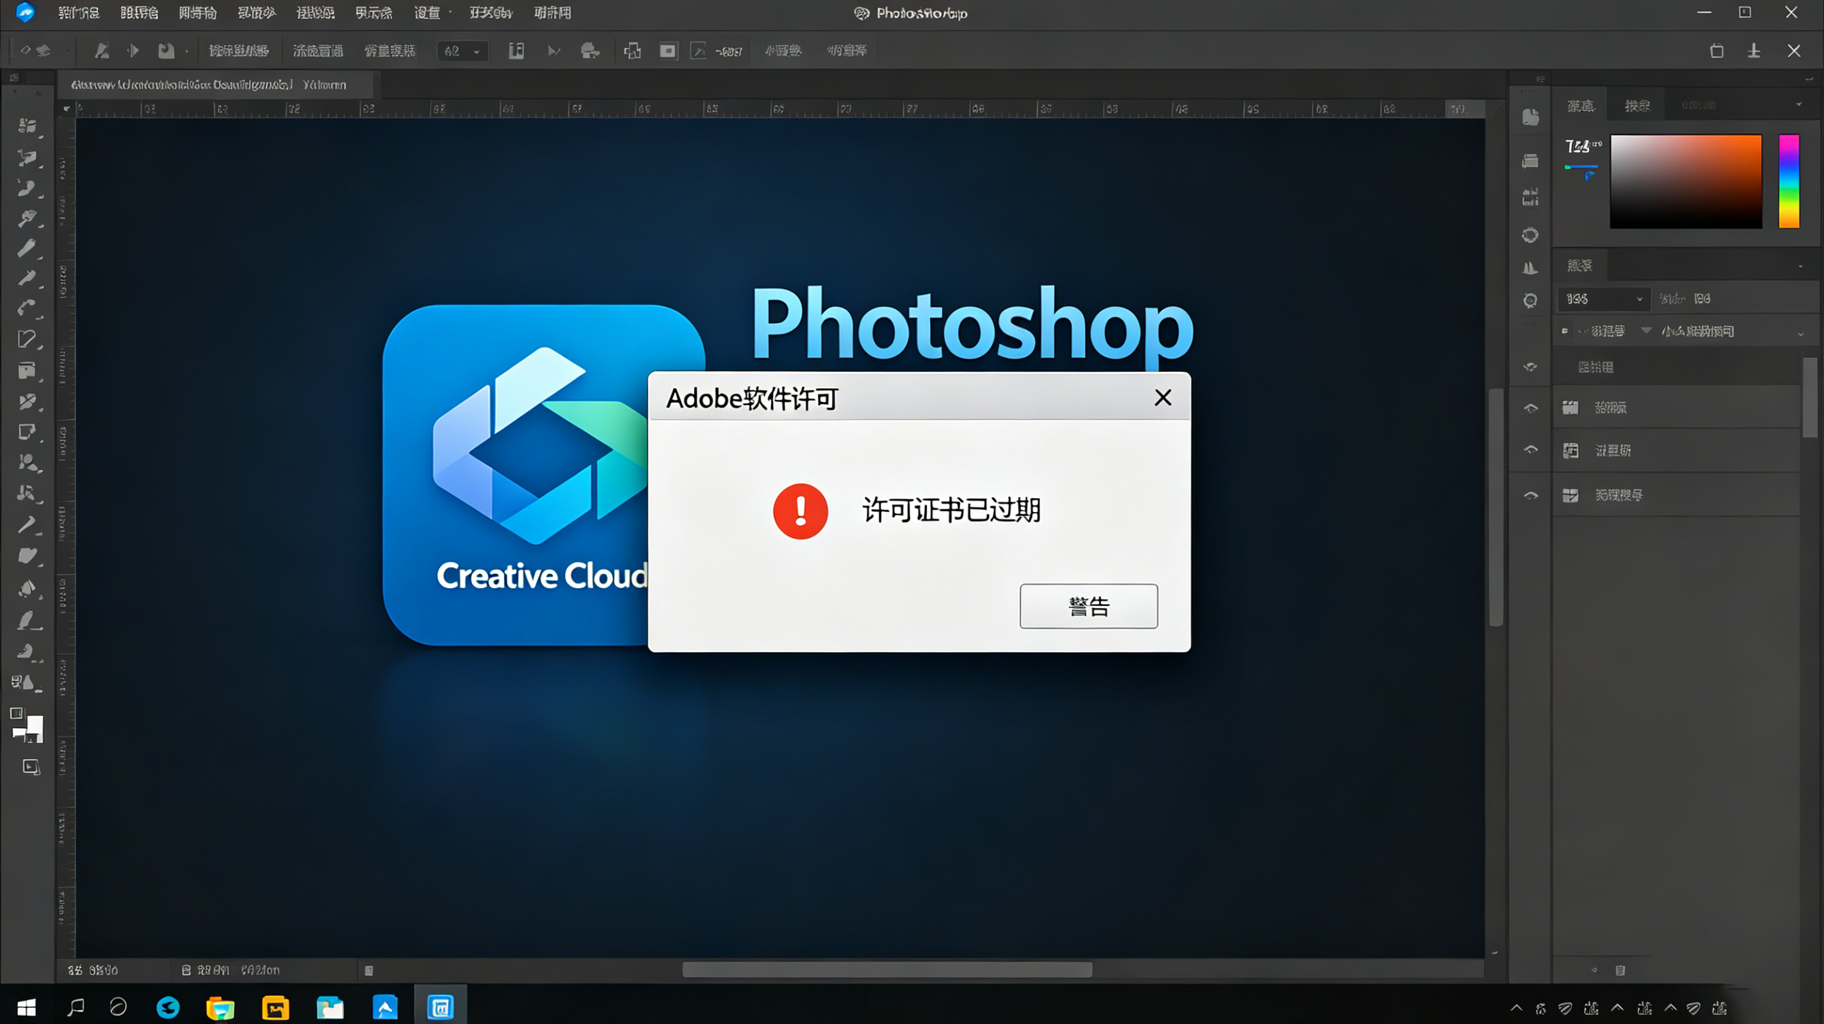Switch to the first tab of the color panel
Image resolution: width=1824 pixels, height=1024 pixels.
pos(1580,105)
